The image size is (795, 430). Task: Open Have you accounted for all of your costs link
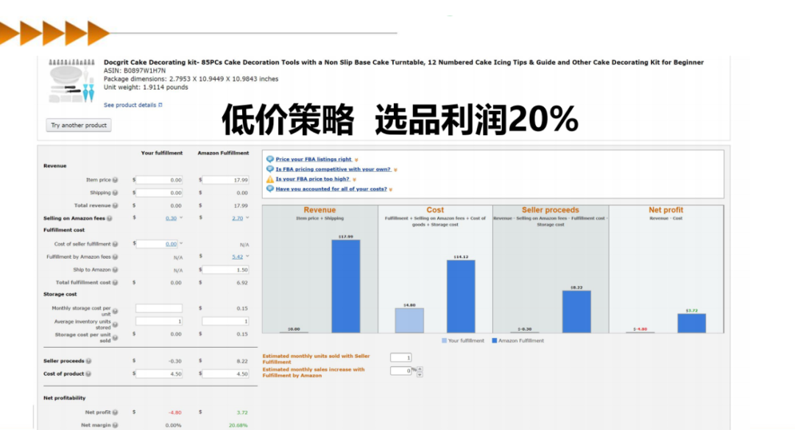tap(331, 189)
